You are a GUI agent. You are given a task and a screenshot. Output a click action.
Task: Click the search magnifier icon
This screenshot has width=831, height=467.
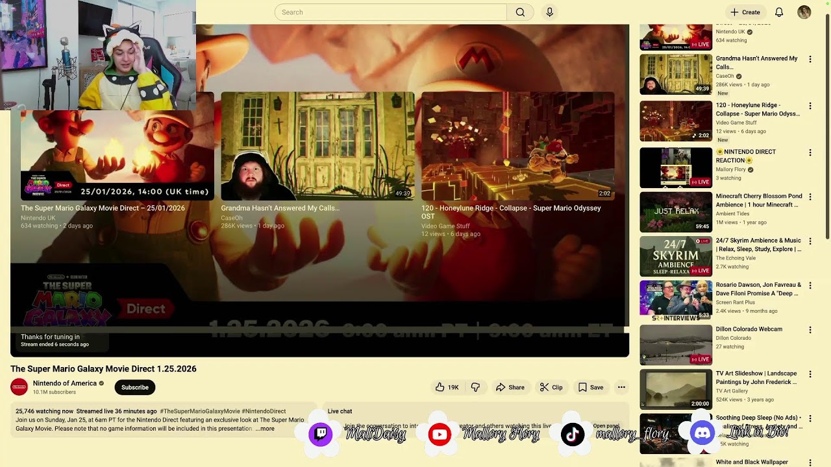tap(520, 12)
